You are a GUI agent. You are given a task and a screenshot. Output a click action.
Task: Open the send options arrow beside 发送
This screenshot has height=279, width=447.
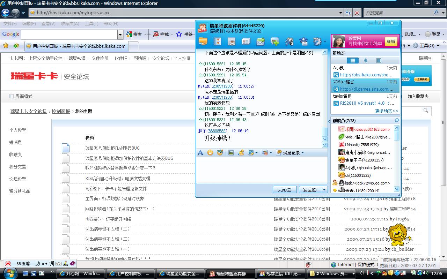click(x=324, y=190)
